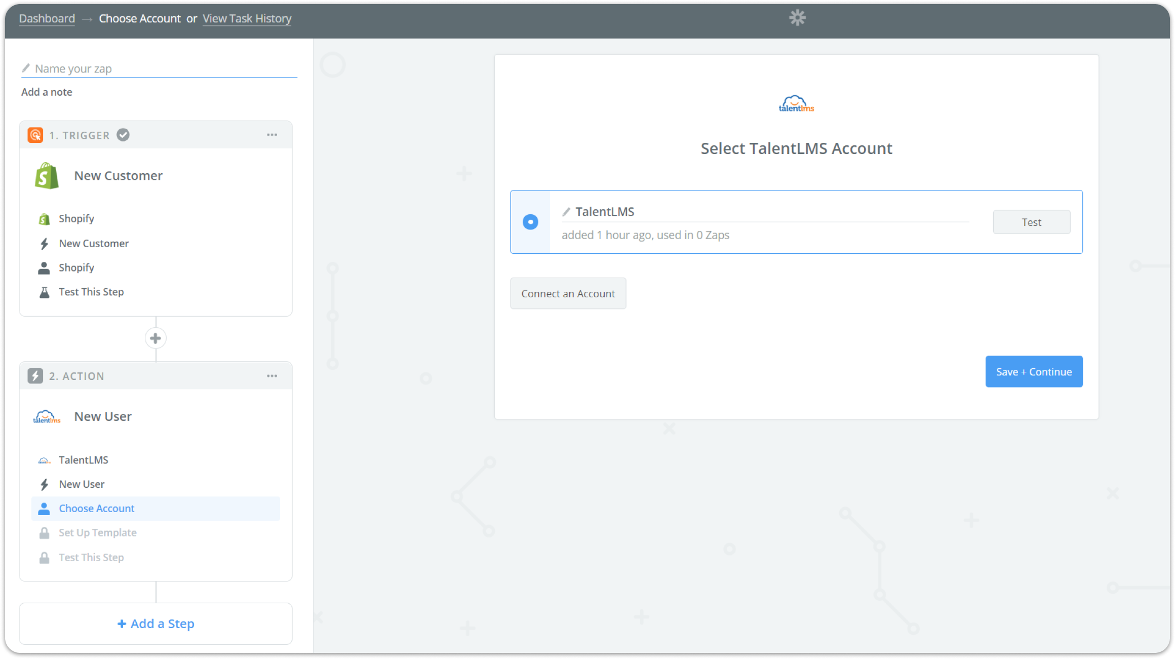Open the trigger step three-dot menu
Screen dimensions: 1175x659
click(x=272, y=135)
